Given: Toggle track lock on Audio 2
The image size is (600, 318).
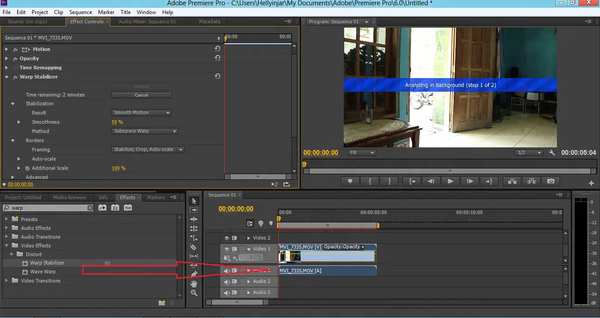Looking at the screenshot, I should 242,282.
